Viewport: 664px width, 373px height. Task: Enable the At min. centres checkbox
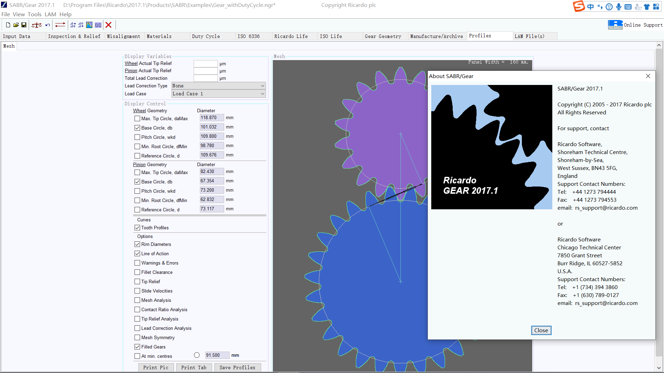(x=137, y=356)
